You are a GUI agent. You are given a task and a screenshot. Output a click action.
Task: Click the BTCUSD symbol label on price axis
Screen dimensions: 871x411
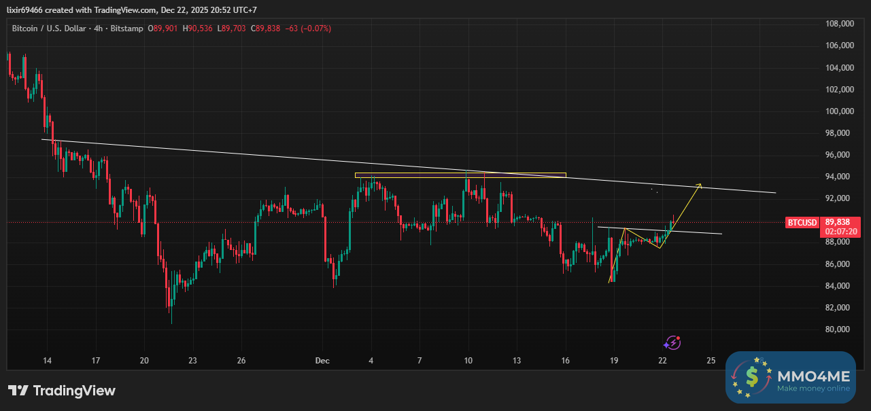click(x=802, y=222)
